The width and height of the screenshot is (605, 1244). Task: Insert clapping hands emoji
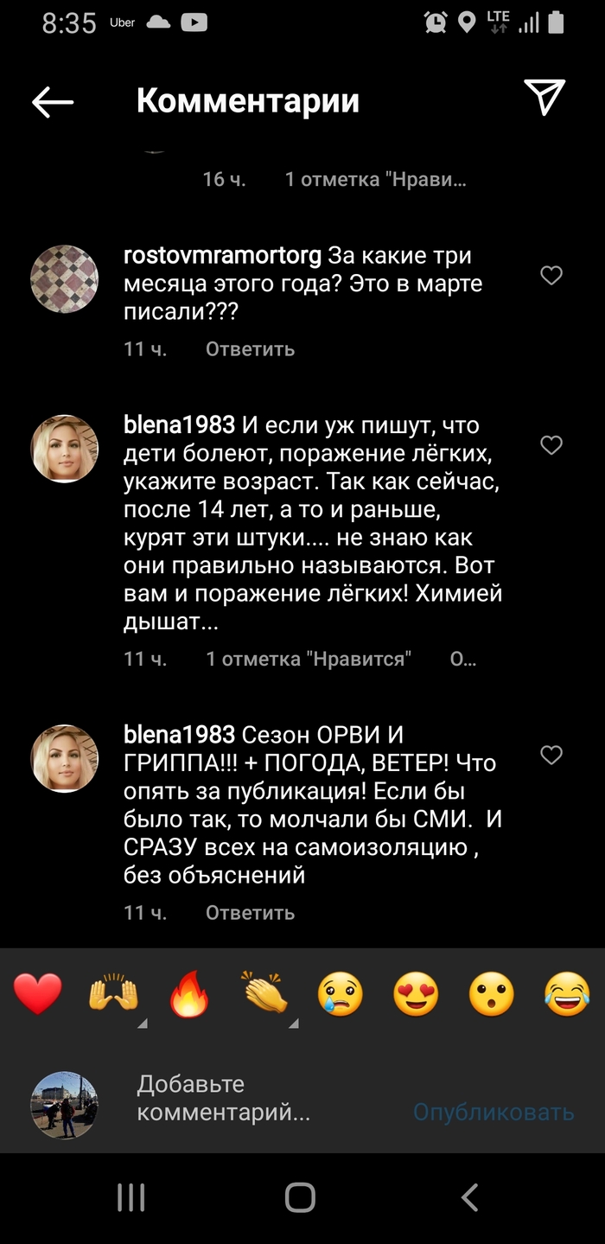pyautogui.click(x=265, y=994)
